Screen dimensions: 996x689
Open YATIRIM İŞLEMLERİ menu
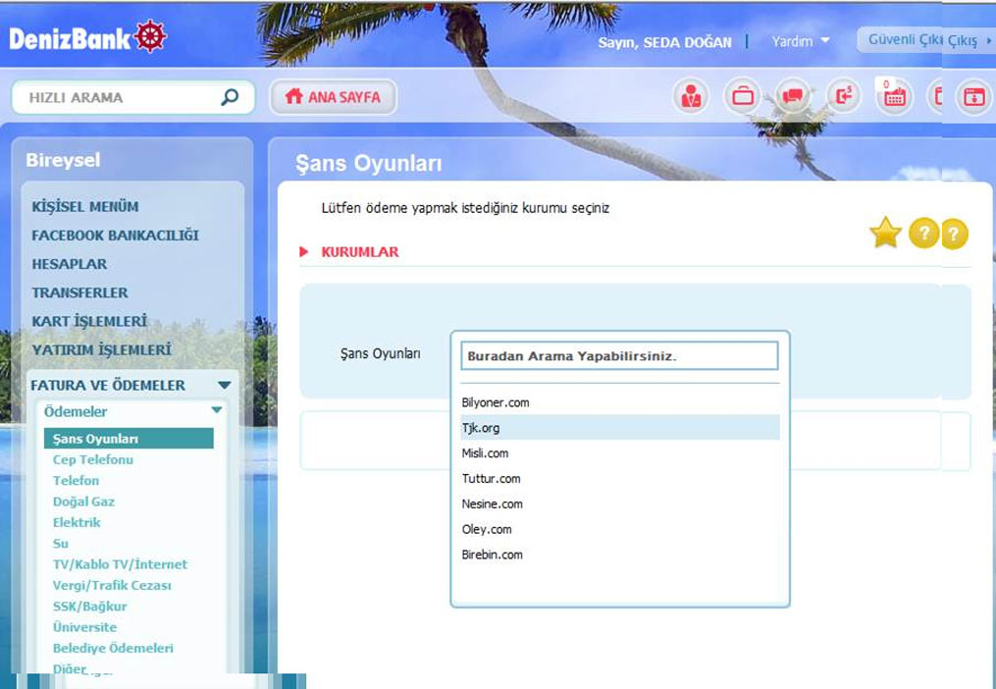[x=102, y=349]
